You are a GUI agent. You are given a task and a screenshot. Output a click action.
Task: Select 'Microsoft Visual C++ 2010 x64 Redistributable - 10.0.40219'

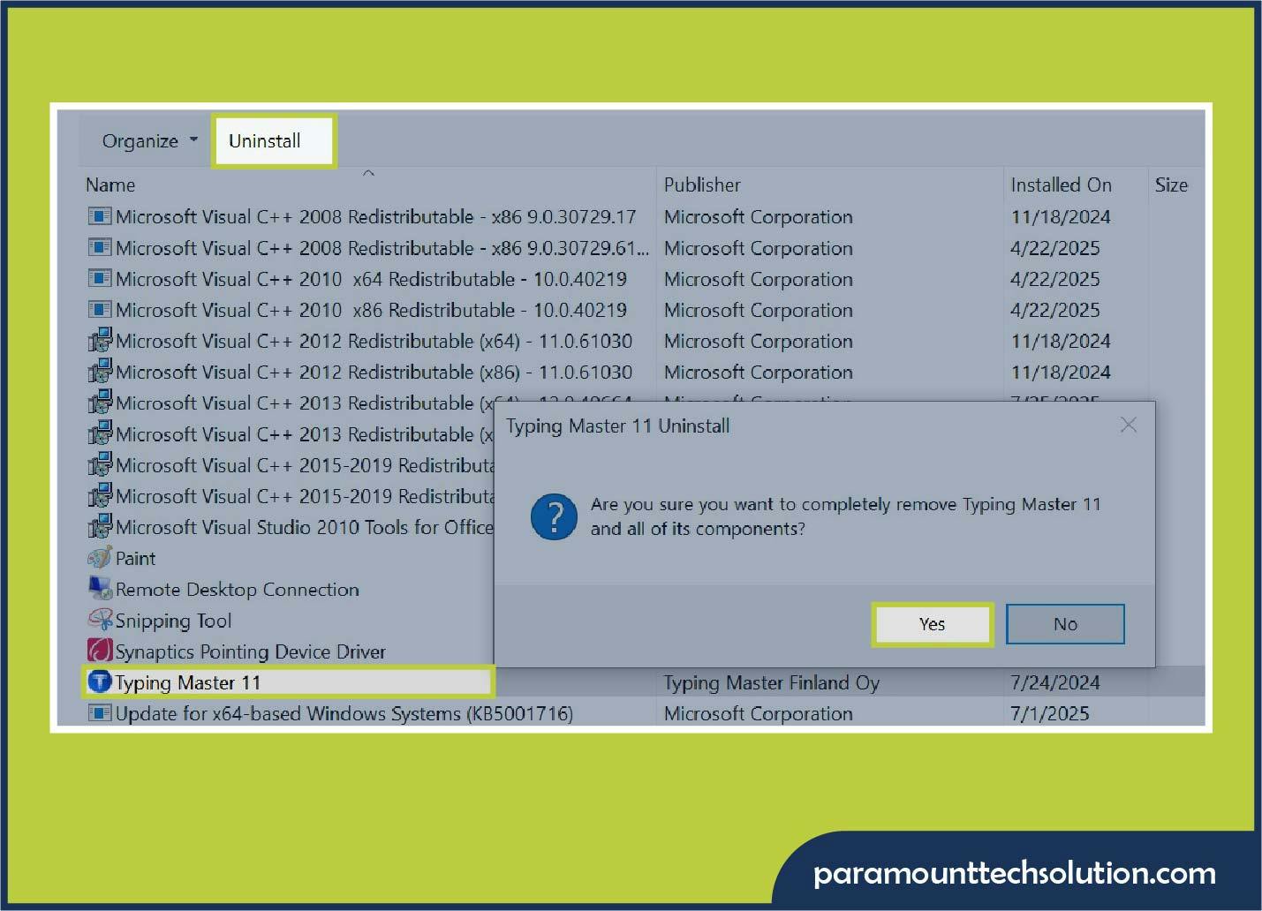click(x=371, y=279)
